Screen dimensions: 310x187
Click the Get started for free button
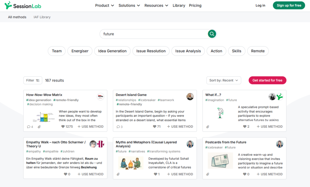267,80
